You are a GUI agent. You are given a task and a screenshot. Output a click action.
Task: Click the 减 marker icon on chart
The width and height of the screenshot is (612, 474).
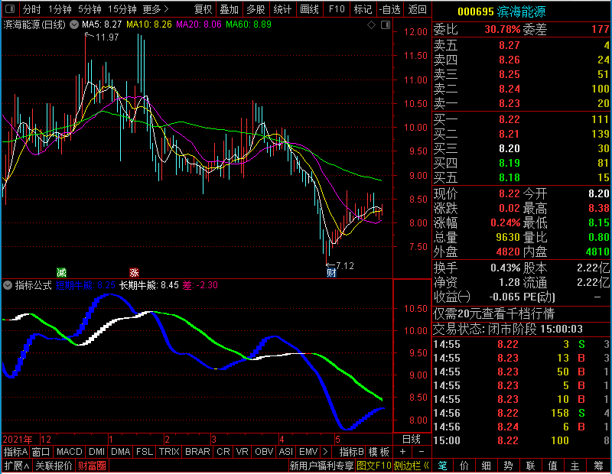tap(61, 272)
